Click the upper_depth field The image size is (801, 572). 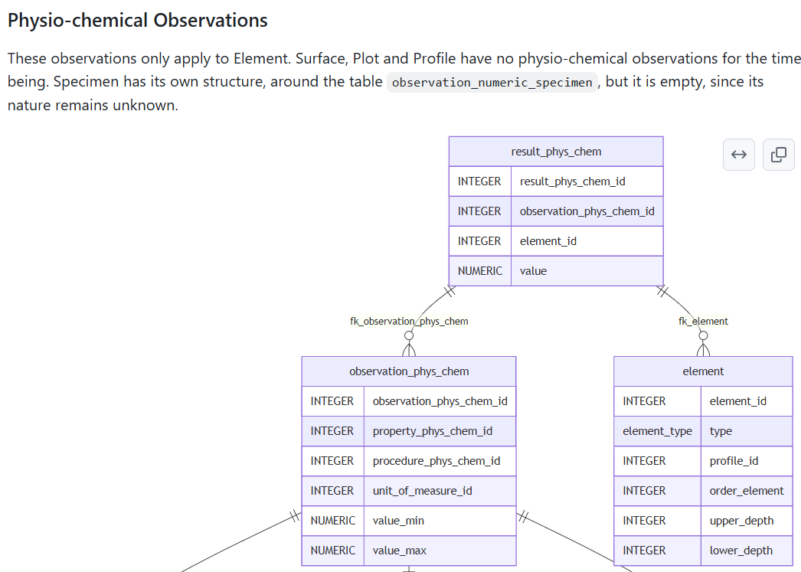[741, 521]
